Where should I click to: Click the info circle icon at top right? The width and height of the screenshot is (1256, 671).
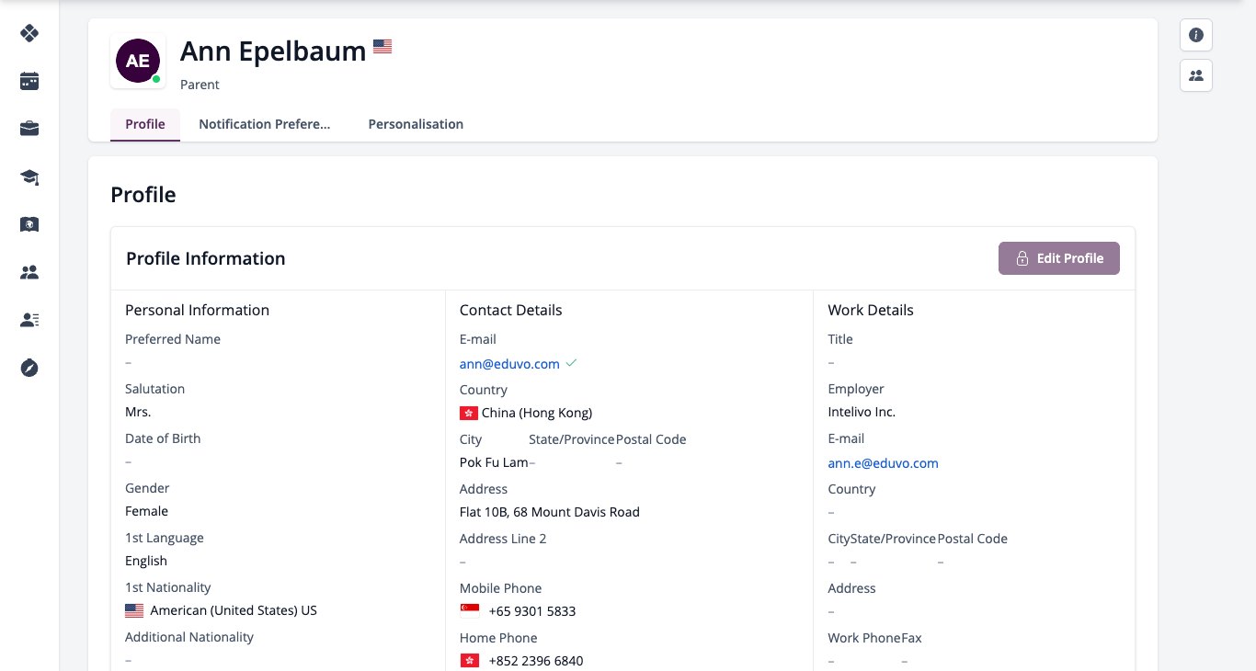click(x=1196, y=35)
